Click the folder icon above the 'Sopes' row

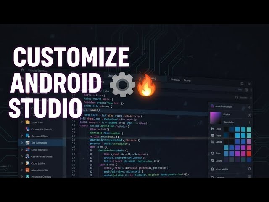coord(212,129)
